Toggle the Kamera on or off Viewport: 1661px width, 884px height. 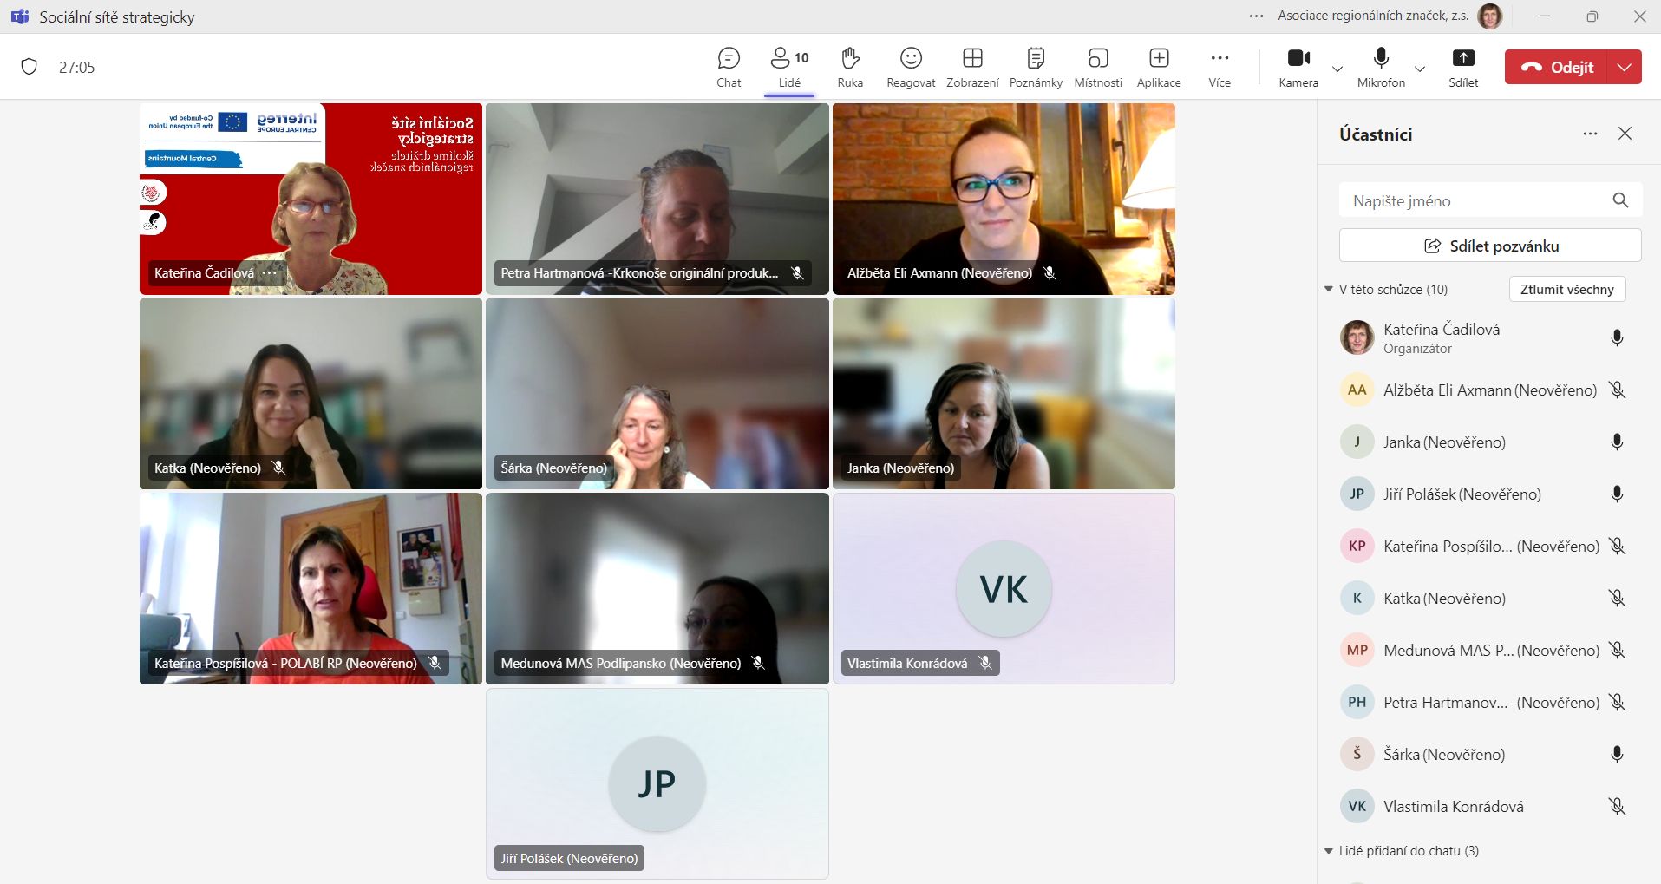click(1298, 67)
